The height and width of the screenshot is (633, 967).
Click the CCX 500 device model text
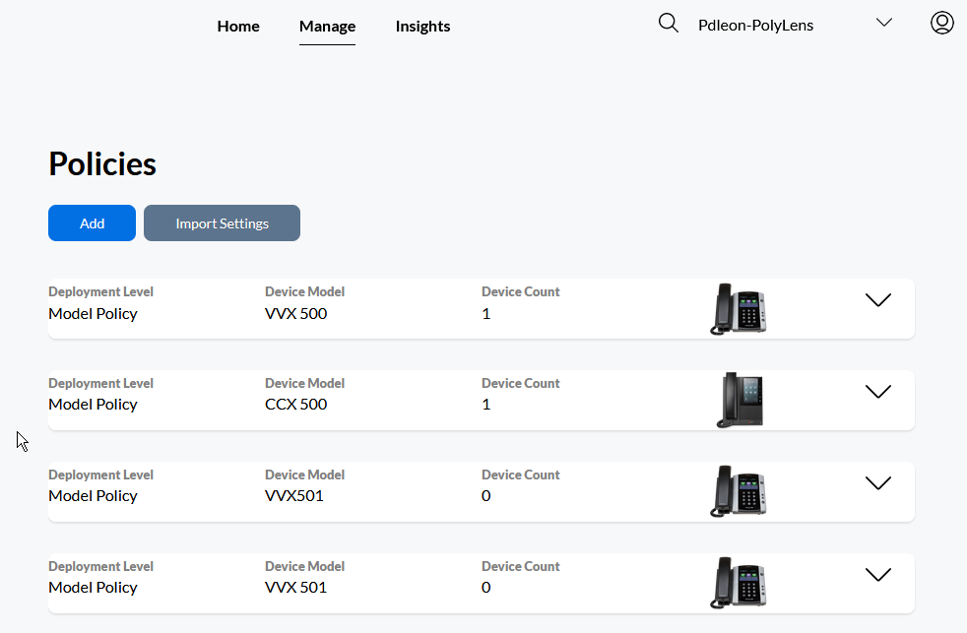(x=295, y=405)
